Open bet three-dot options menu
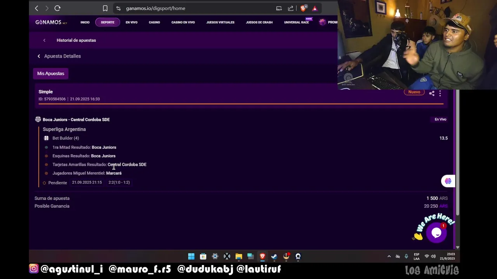This screenshot has width=497, height=279. (x=440, y=93)
